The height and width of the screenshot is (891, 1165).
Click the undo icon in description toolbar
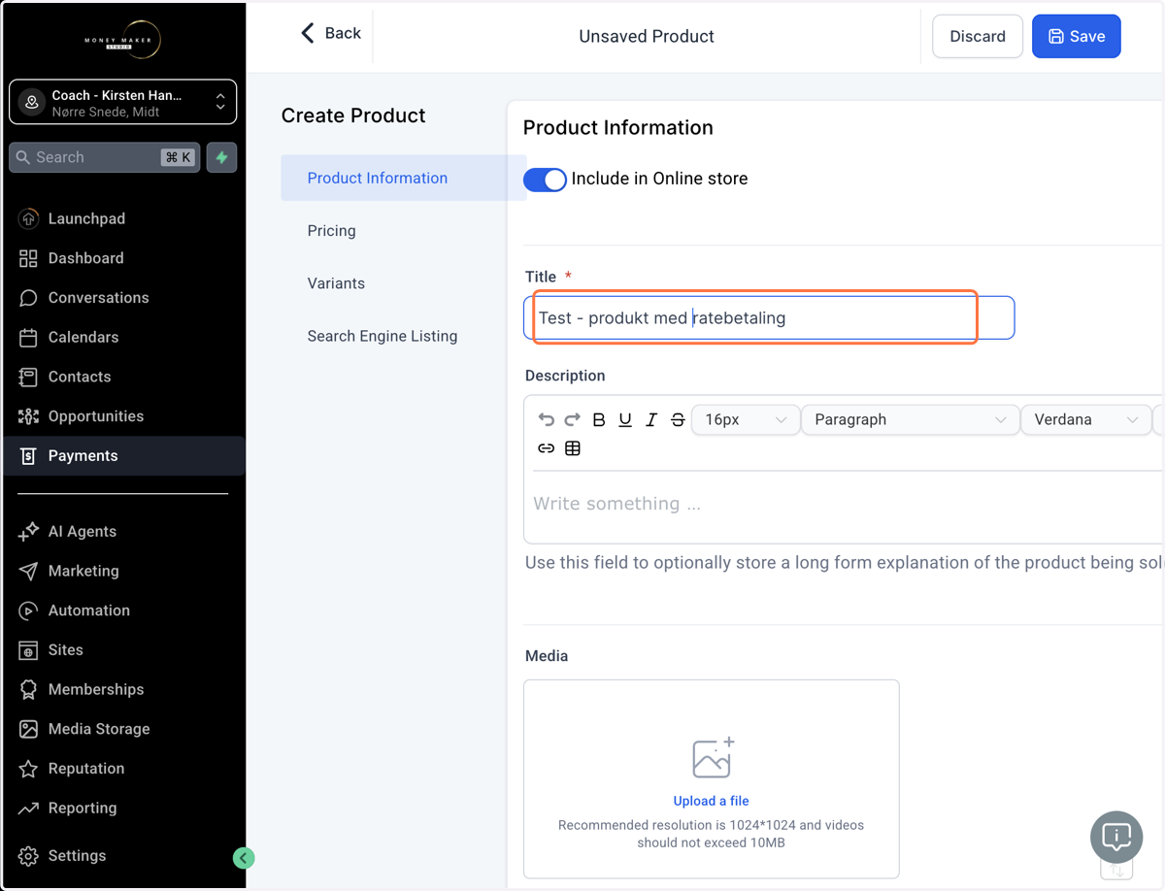[546, 419]
